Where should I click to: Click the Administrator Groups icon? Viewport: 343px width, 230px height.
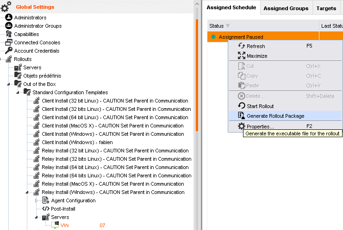[x=9, y=25]
